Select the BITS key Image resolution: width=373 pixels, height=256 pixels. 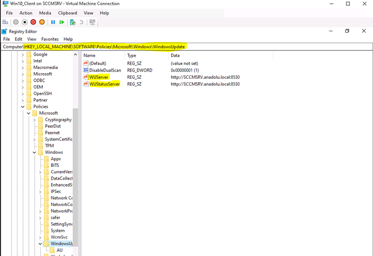(55, 165)
